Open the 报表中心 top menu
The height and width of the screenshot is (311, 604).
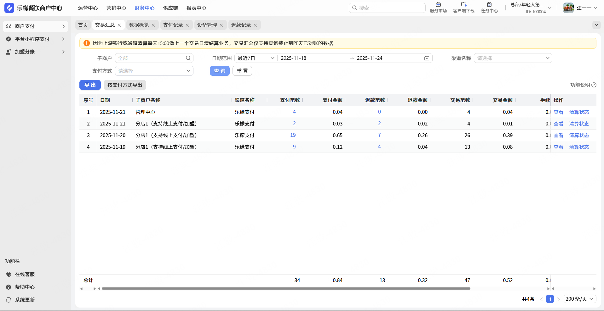pyautogui.click(x=196, y=8)
